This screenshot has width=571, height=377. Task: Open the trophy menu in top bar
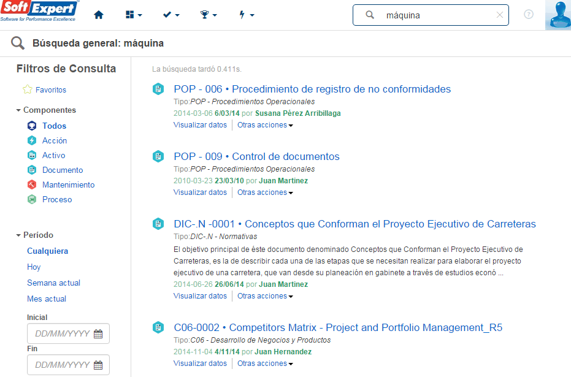click(209, 15)
